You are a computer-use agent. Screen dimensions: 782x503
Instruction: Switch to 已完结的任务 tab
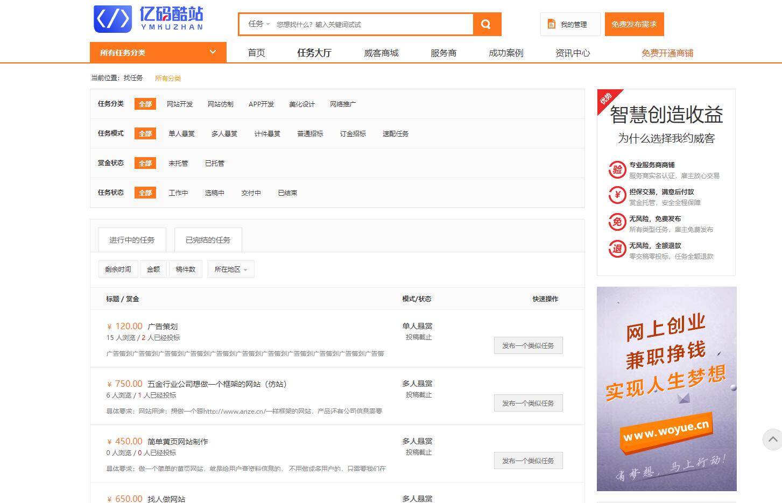208,240
